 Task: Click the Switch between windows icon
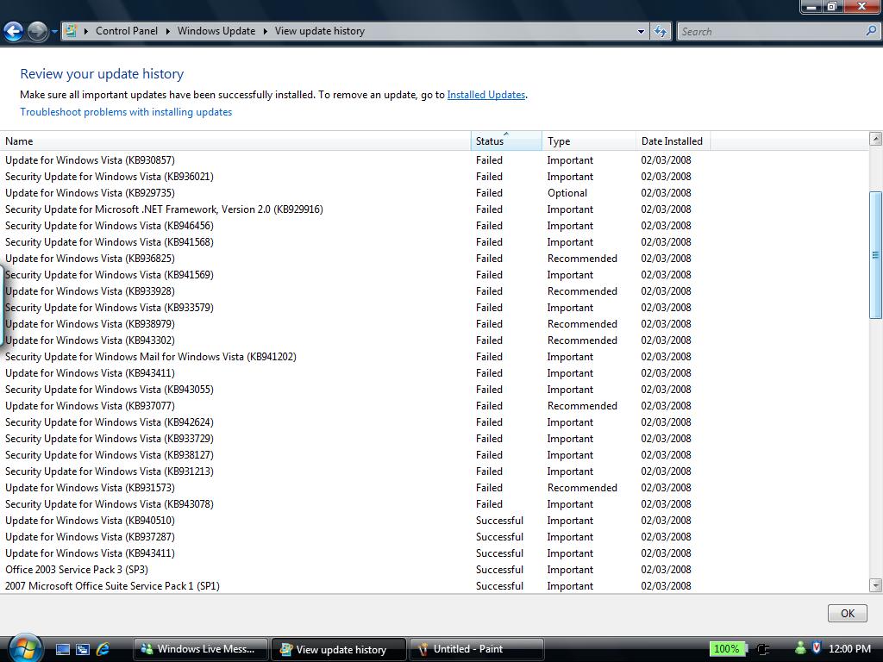[83, 649]
